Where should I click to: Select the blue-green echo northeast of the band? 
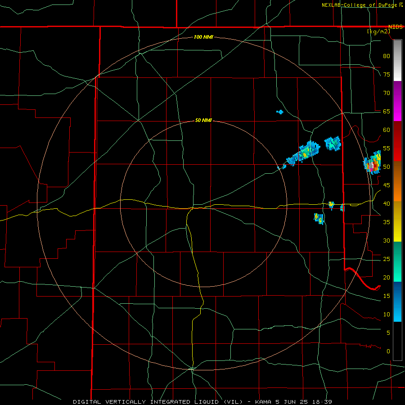click(333, 144)
